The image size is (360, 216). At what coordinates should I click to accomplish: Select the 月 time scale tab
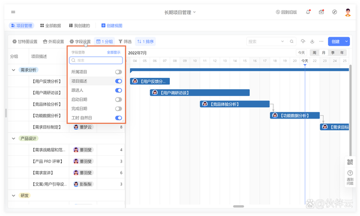click(323, 53)
